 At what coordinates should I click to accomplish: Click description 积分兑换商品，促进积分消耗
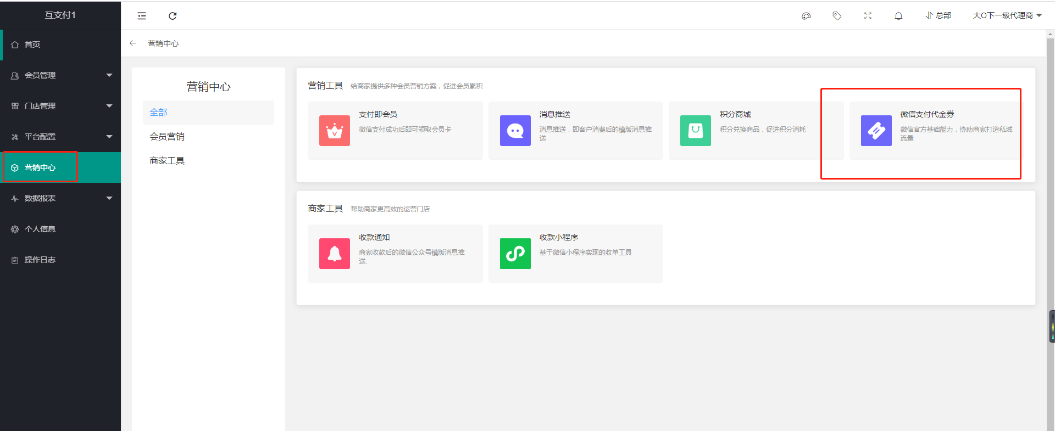pos(763,130)
